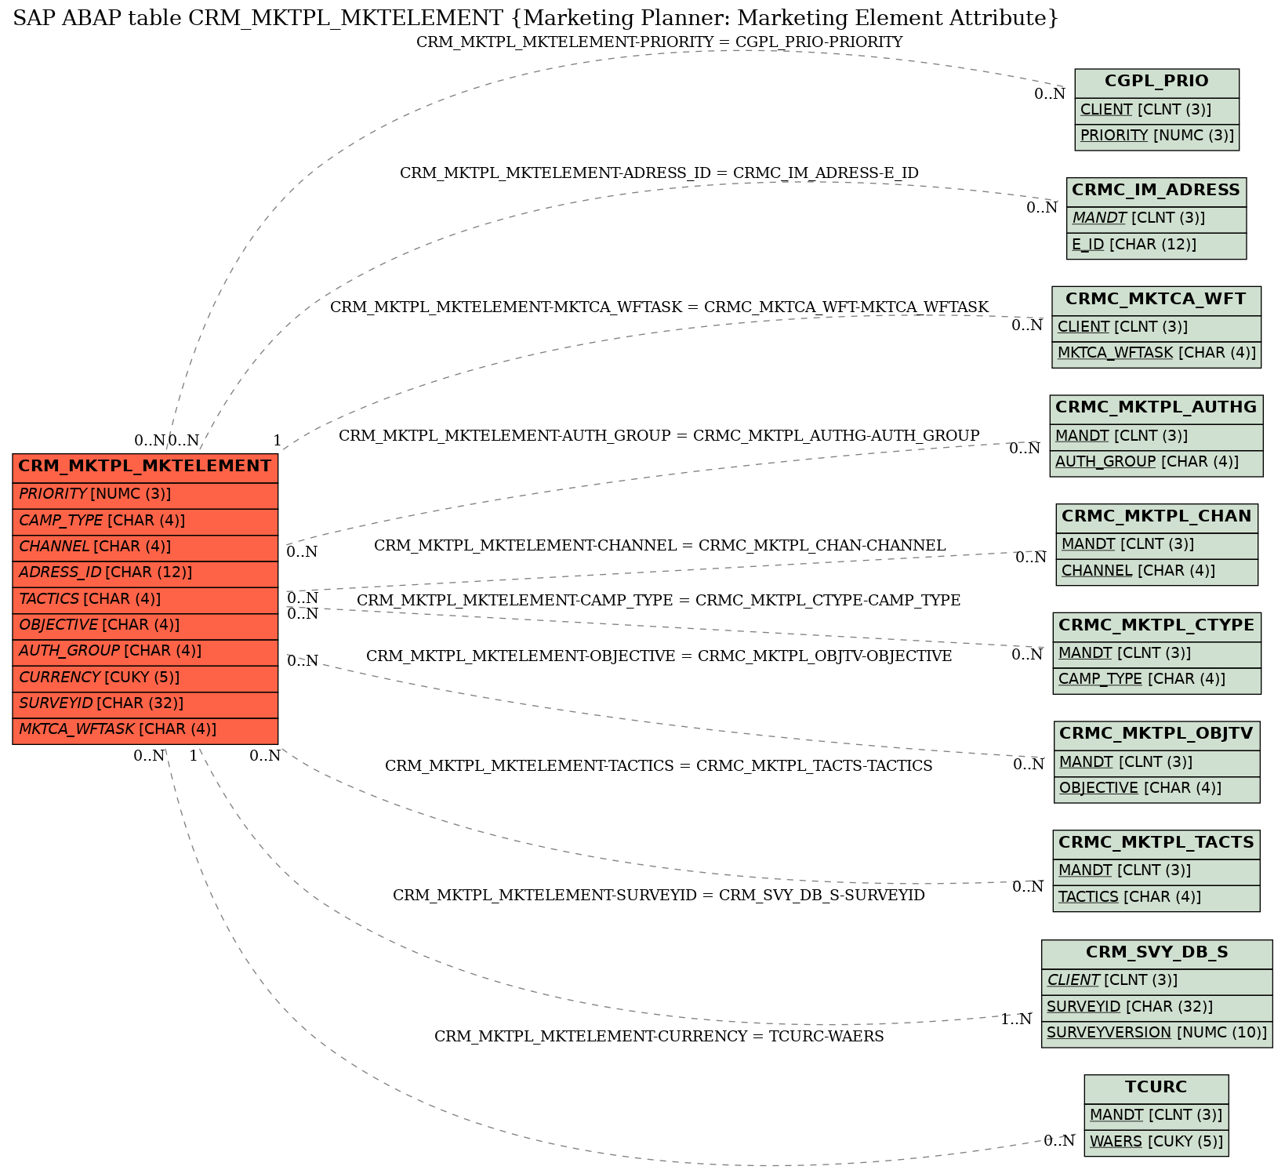Open the CRMC_MKTCA_WFT table header

(1156, 300)
